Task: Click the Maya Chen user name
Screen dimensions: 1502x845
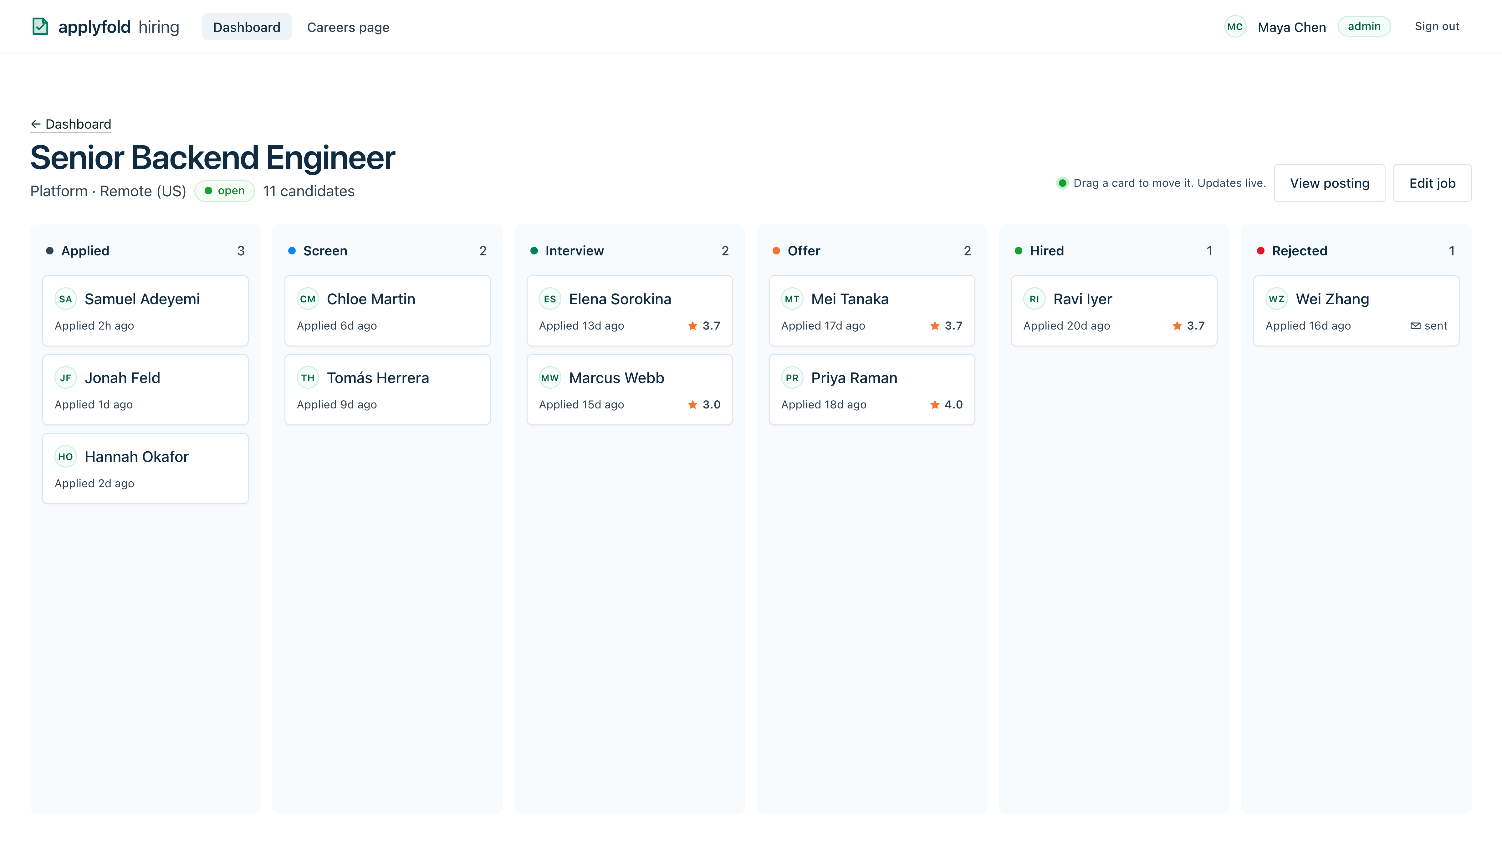Action: tap(1291, 27)
